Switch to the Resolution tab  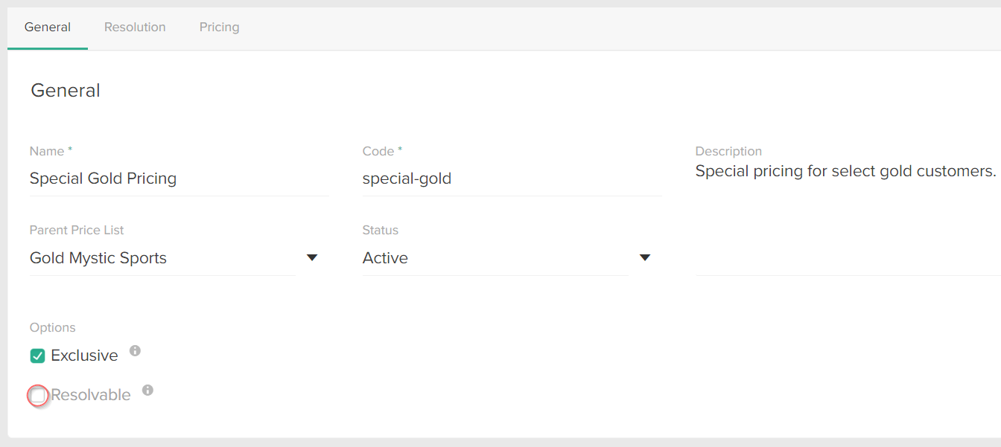135,27
